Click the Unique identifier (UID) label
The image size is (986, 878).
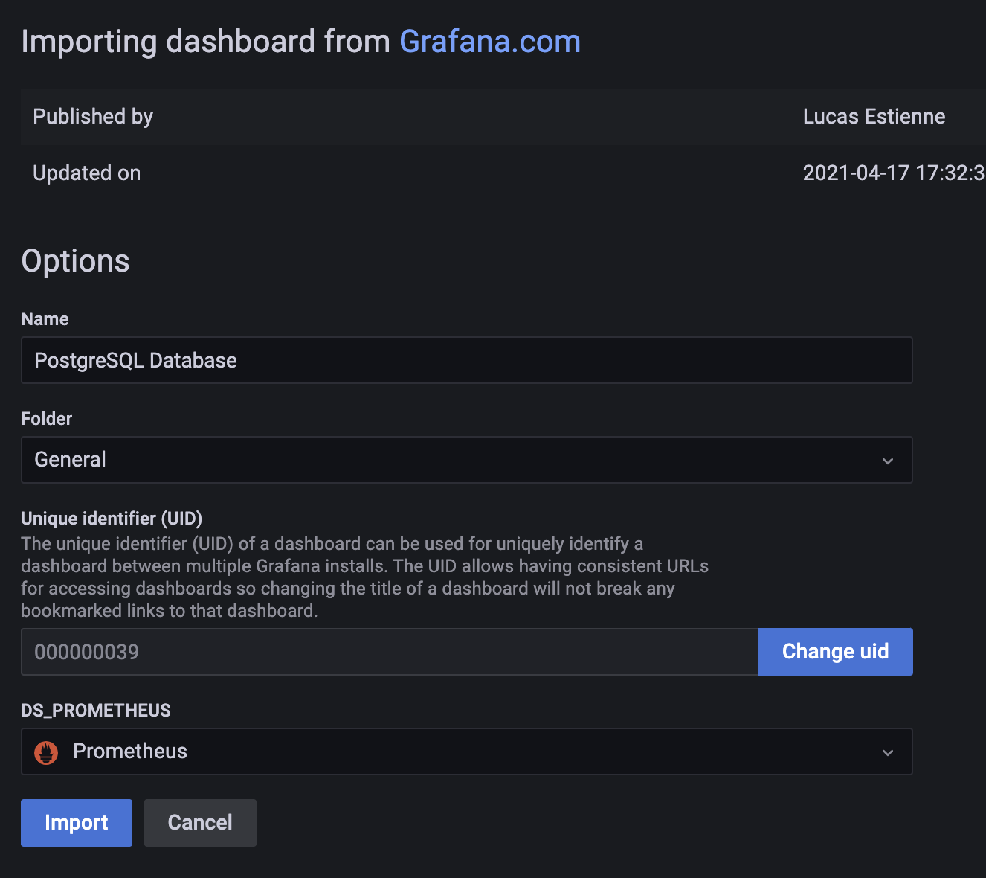point(111,518)
